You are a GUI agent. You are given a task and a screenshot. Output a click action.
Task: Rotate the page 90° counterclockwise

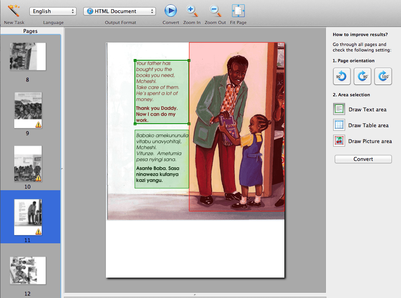(341, 76)
